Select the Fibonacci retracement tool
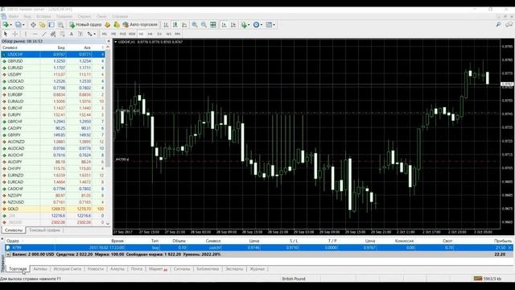 [x=62, y=34]
